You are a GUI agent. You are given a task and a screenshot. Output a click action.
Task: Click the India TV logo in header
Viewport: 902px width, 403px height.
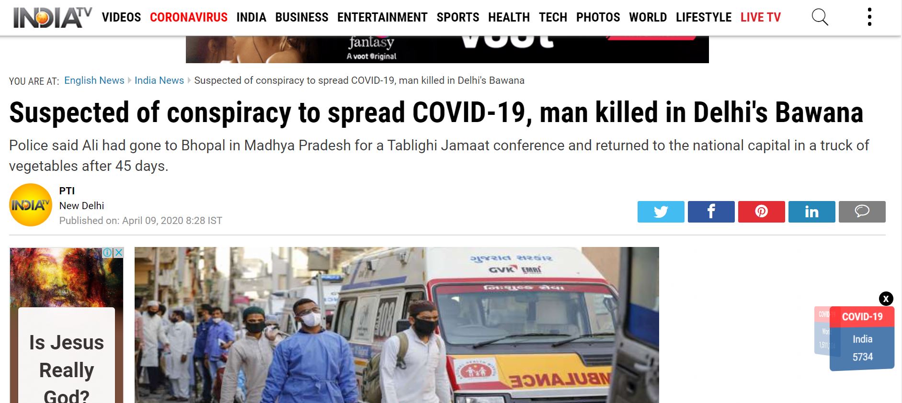click(52, 18)
